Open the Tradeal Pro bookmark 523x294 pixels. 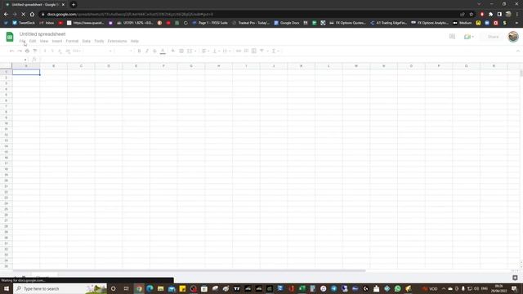(251, 23)
